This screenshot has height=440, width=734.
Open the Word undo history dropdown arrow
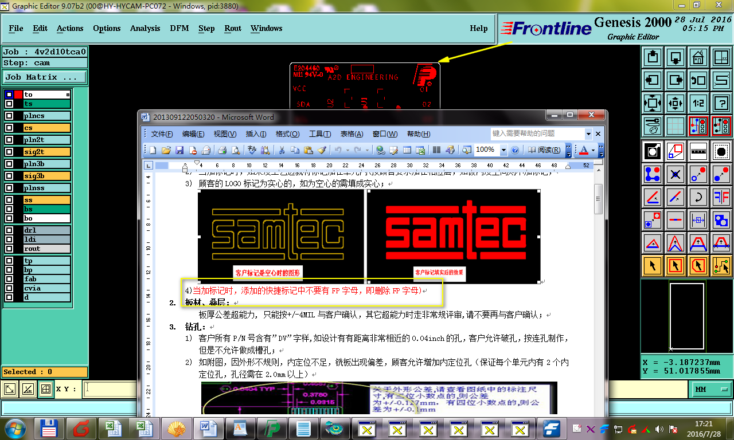[346, 150]
